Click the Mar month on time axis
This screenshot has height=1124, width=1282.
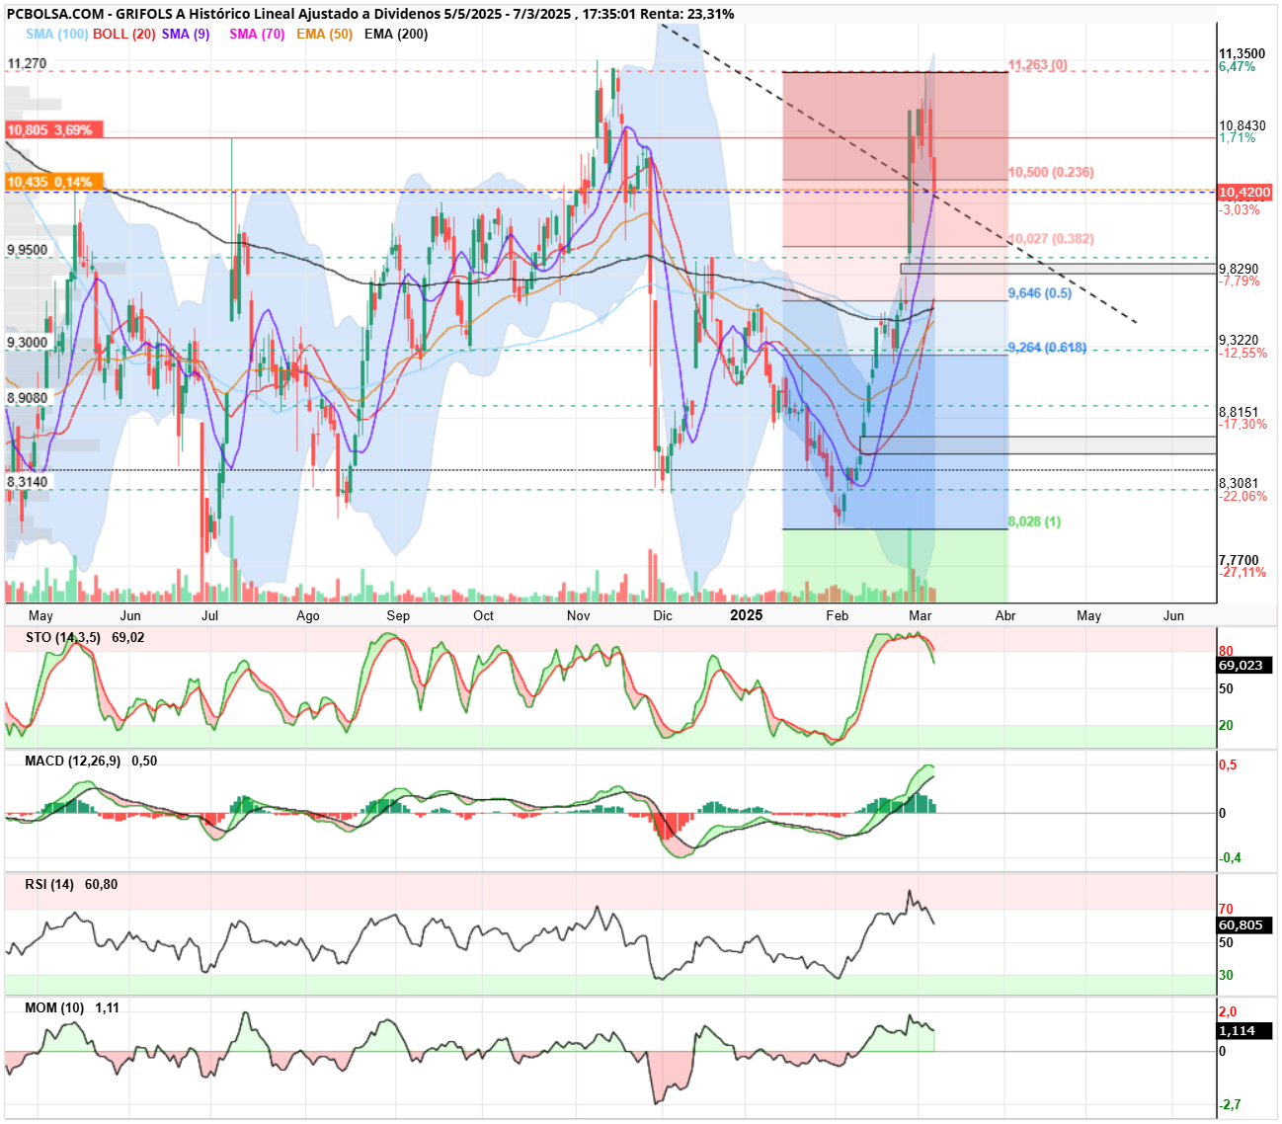point(920,615)
